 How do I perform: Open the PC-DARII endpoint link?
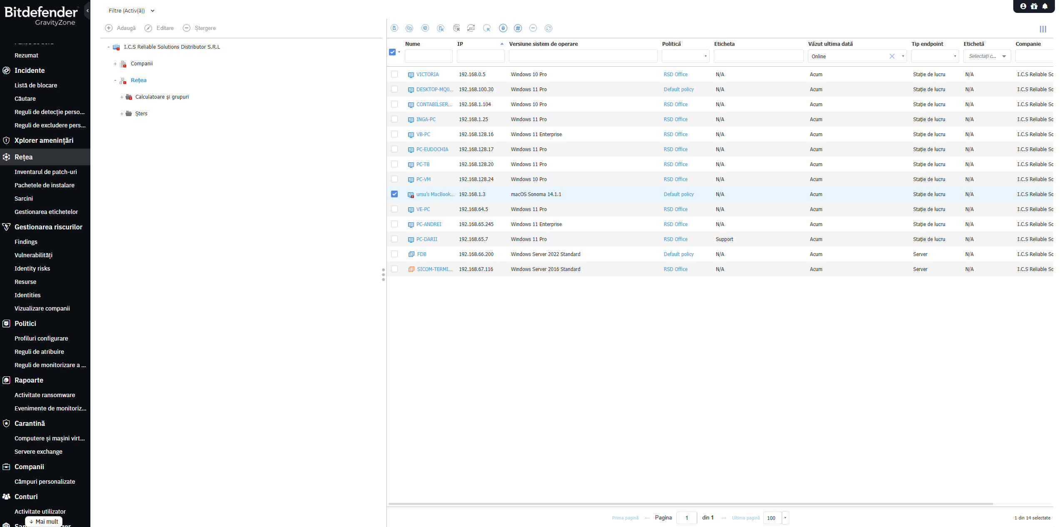tap(427, 239)
